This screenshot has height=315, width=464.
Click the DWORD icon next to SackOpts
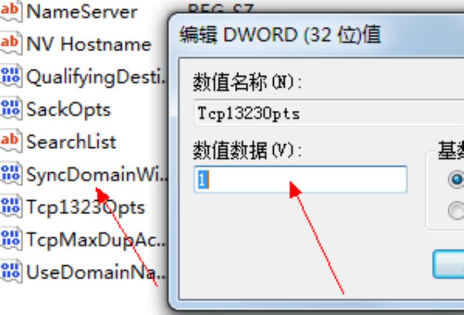tap(11, 109)
